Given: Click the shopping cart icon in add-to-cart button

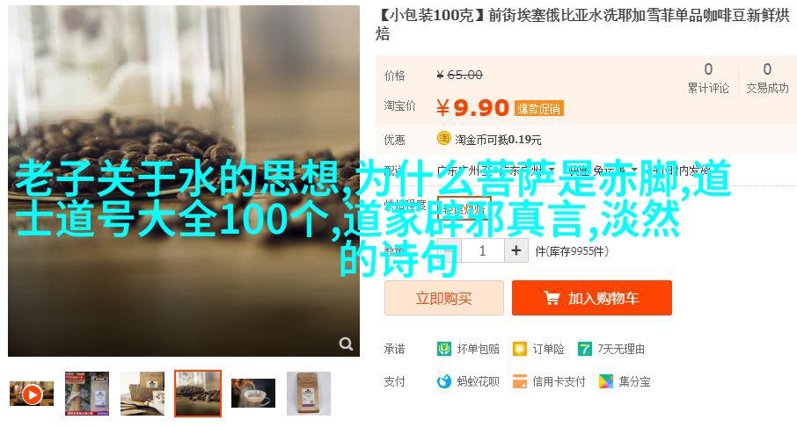Looking at the screenshot, I should point(552,298).
